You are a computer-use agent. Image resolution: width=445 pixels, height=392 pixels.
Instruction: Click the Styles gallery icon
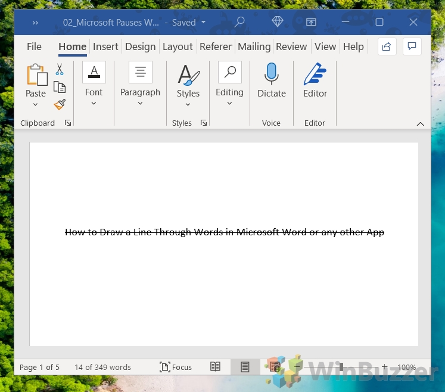pos(188,74)
